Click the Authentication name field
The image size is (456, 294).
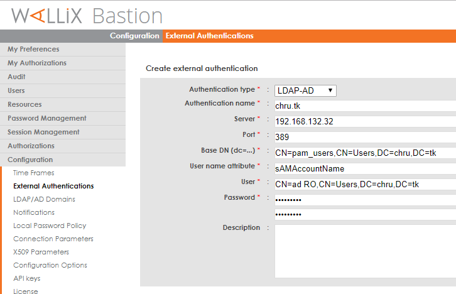[x=364, y=106]
